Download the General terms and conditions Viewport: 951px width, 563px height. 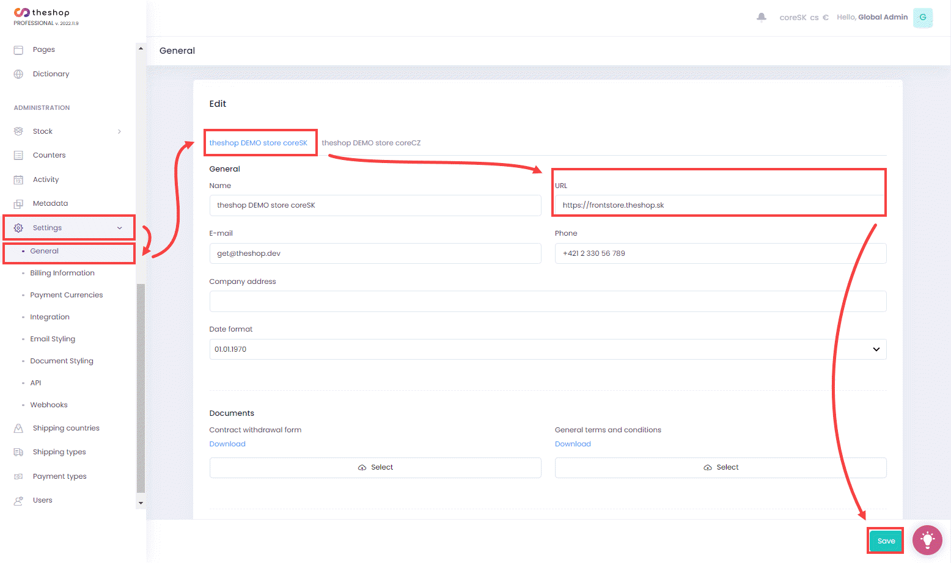point(573,444)
